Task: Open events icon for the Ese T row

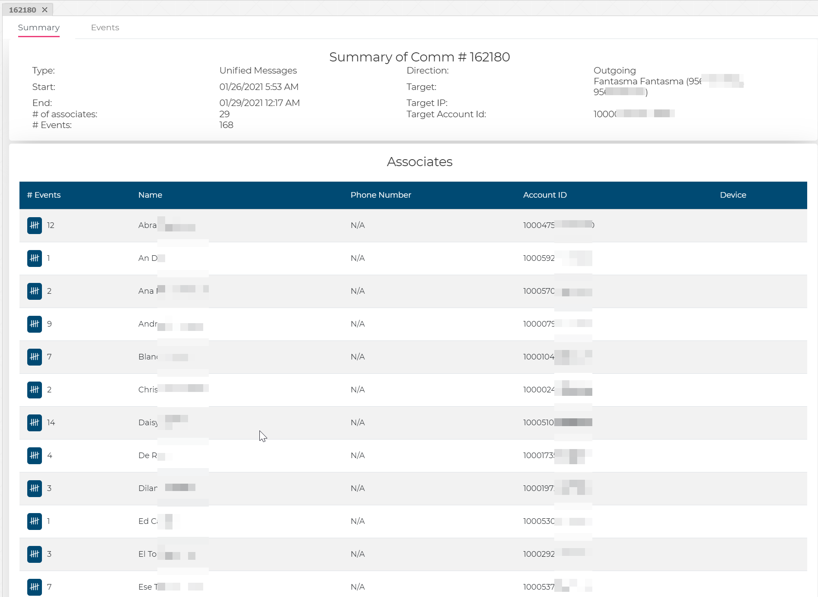Action: coord(35,587)
